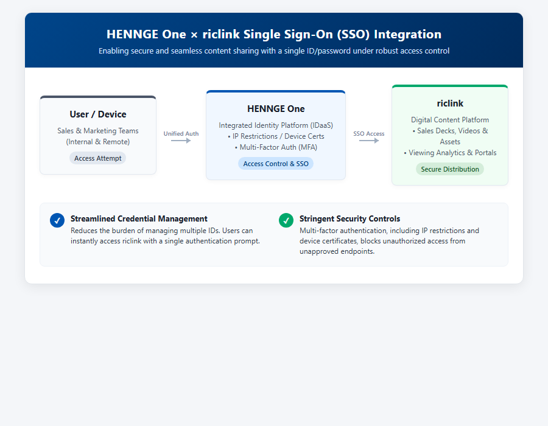Screen dimensions: 548x426
Task: Click the "Unified Auth" label
Action: coord(181,133)
